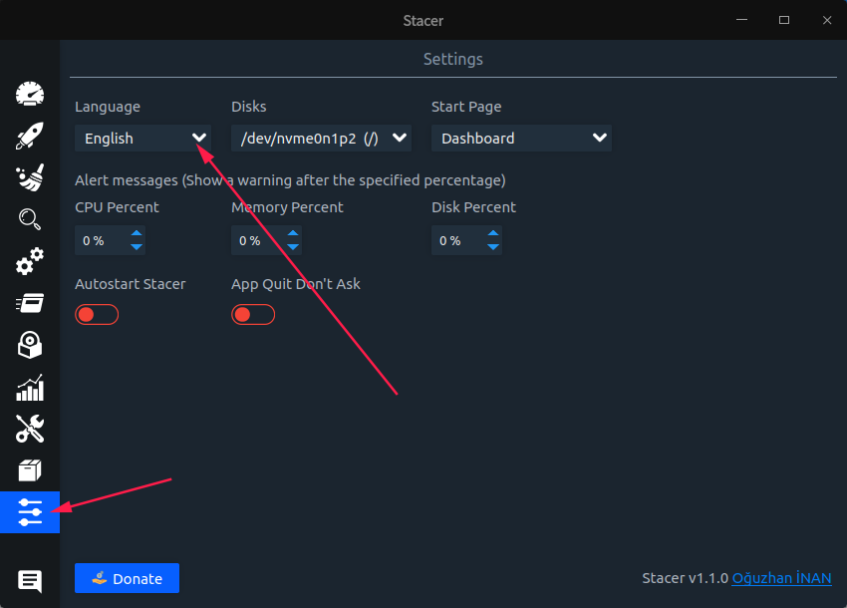This screenshot has height=608, width=847.
Task: Select the Settings sliders icon in sidebar
Action: point(30,512)
